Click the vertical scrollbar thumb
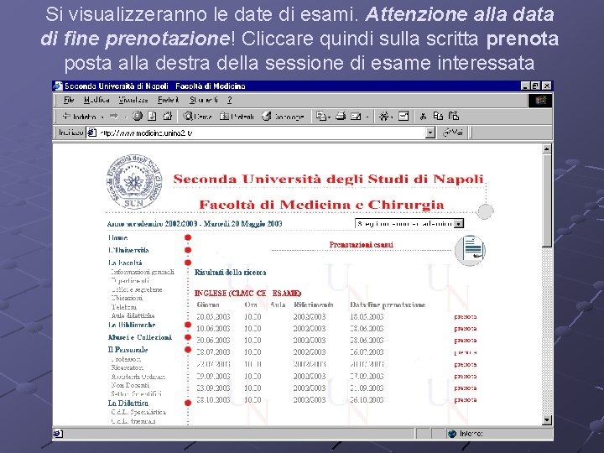The width and height of the screenshot is (604, 453). coord(547,200)
